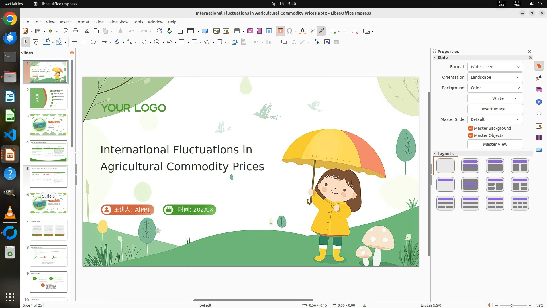Expand the Orientation Landscape dropdown

coord(495,77)
